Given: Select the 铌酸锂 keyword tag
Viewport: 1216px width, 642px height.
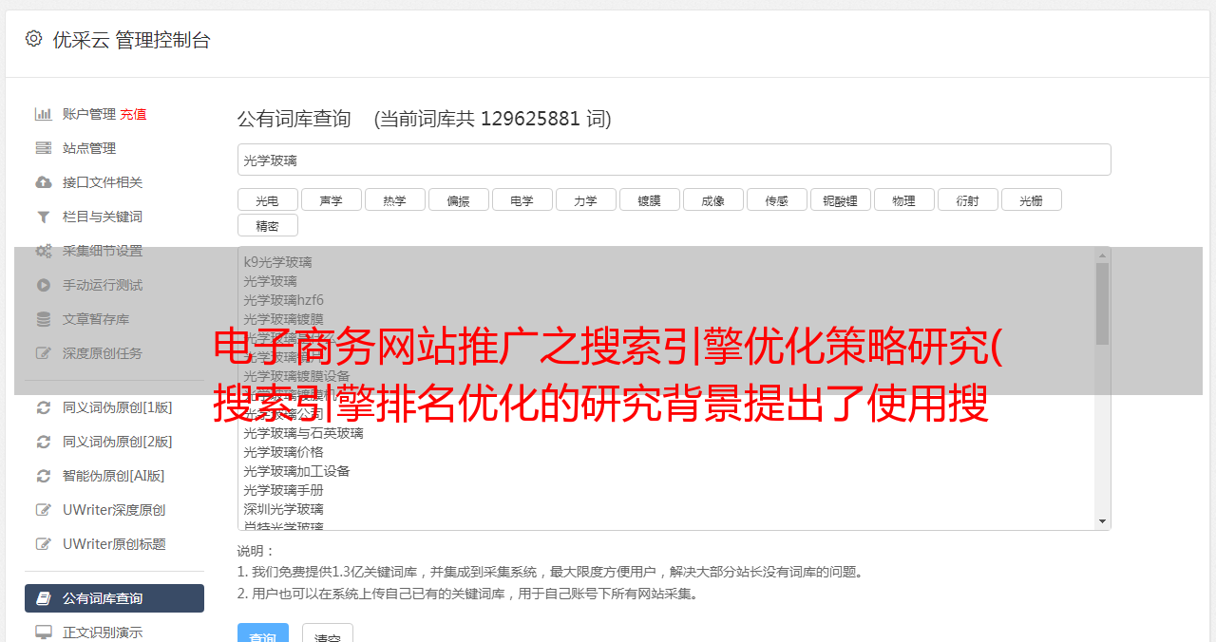Looking at the screenshot, I should [840, 199].
